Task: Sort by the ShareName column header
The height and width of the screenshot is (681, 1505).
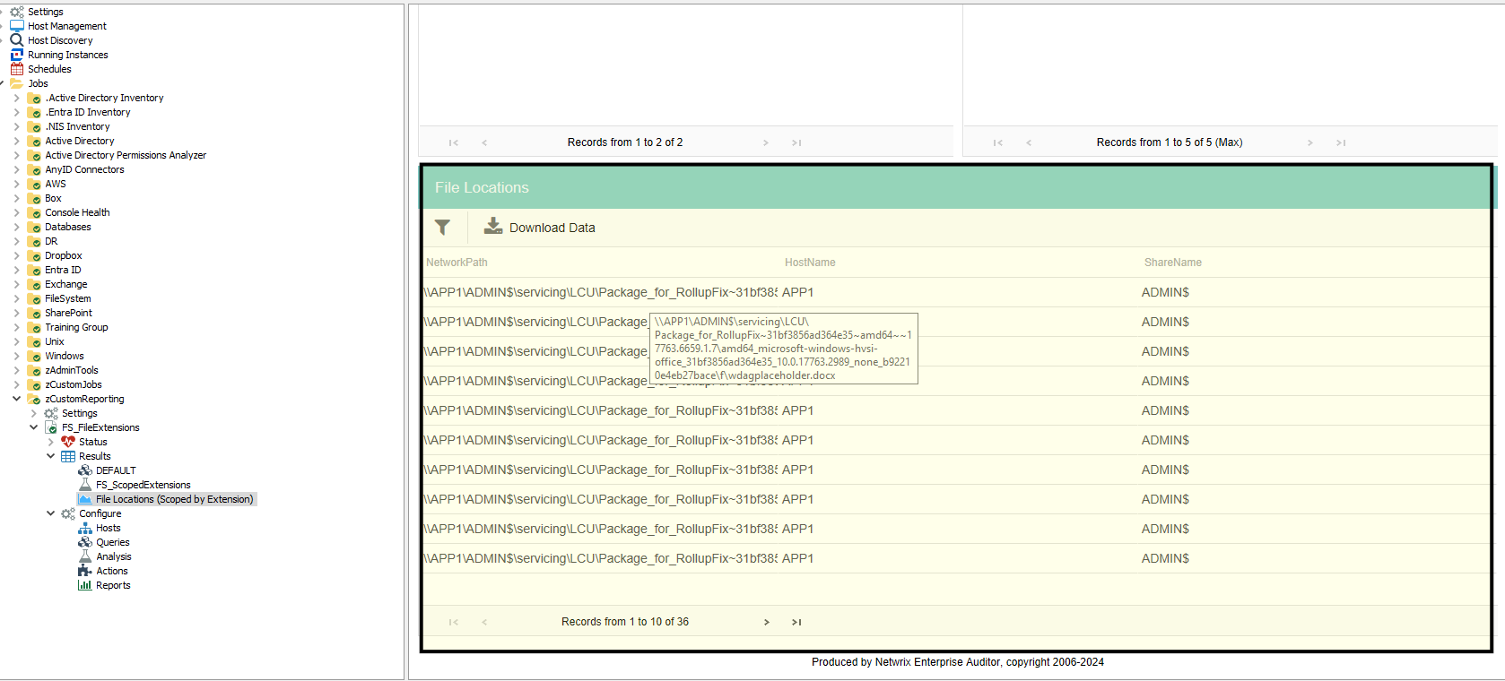Action: 1172,263
